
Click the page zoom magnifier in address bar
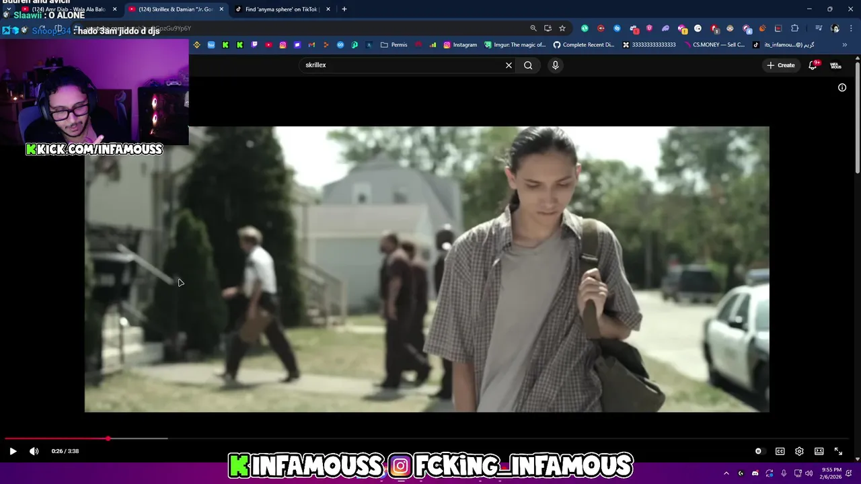533,28
